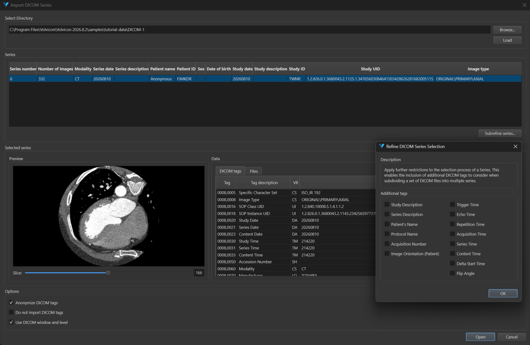
Task: Cancel the DICOM import
Action: 511,337
